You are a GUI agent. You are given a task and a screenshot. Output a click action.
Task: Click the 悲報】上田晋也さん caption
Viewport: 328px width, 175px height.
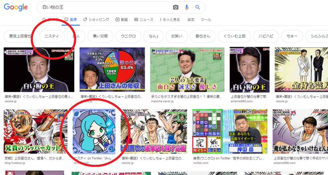(x=35, y=158)
